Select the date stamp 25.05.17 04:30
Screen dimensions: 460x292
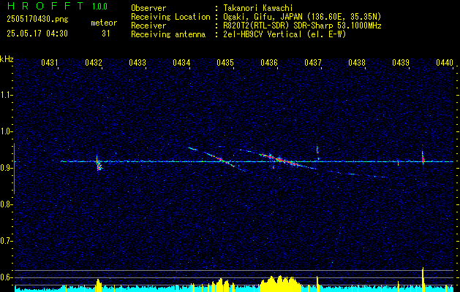(37, 34)
